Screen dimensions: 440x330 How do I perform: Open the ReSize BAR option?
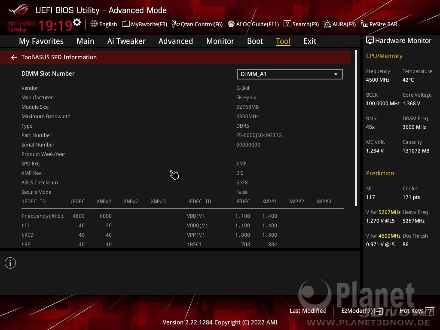[x=379, y=24]
